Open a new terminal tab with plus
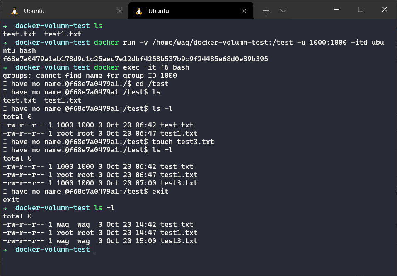The image size is (397, 276). (x=266, y=11)
